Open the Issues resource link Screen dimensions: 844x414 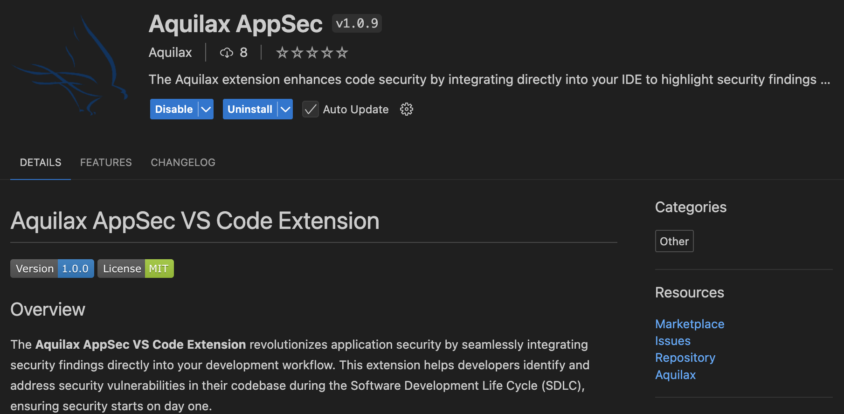coord(672,341)
